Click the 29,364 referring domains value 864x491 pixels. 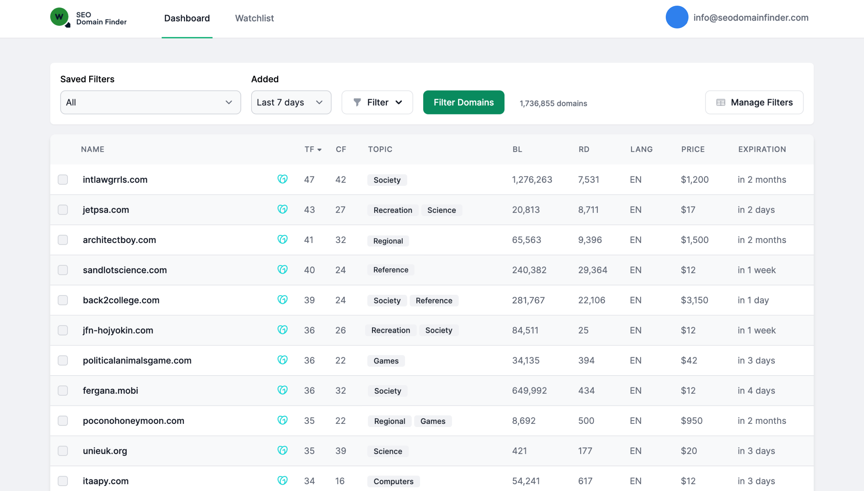click(593, 270)
